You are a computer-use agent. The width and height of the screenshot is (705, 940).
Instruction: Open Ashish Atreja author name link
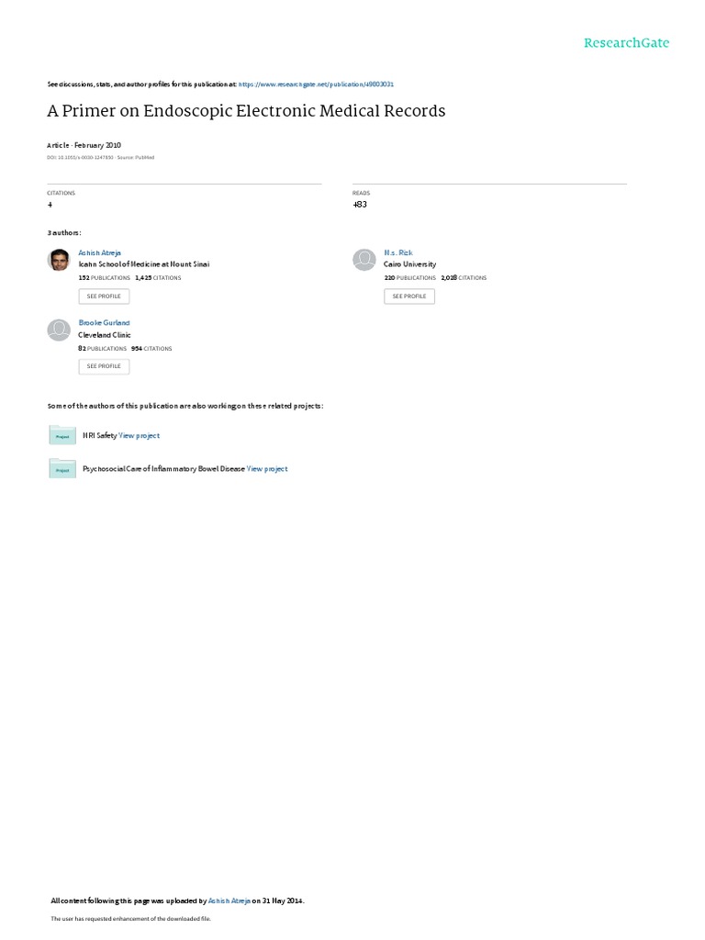[x=99, y=252]
